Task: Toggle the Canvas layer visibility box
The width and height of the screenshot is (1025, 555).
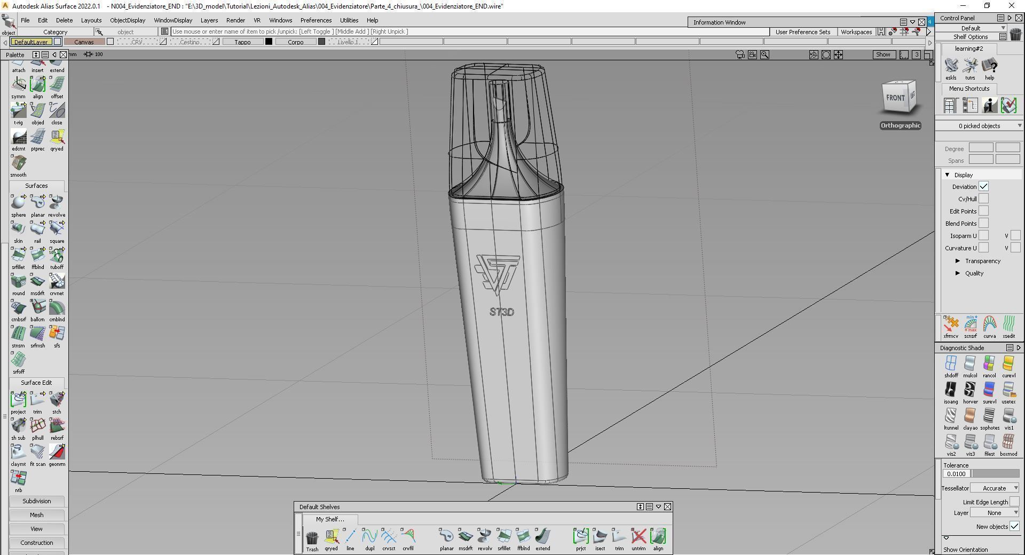Action: click(x=110, y=42)
